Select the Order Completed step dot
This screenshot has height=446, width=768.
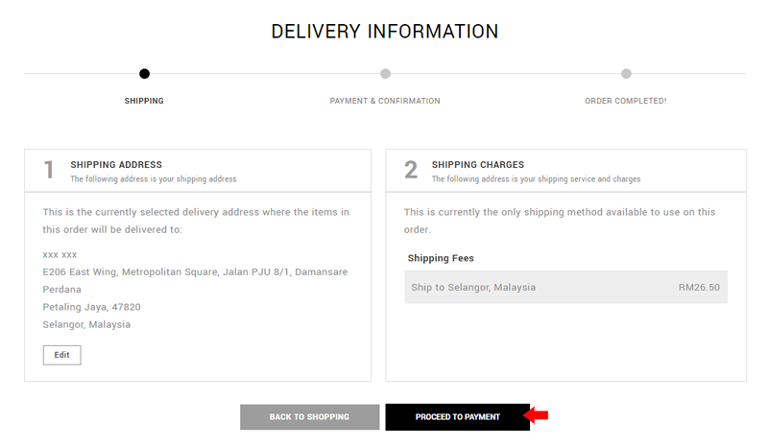[626, 74]
